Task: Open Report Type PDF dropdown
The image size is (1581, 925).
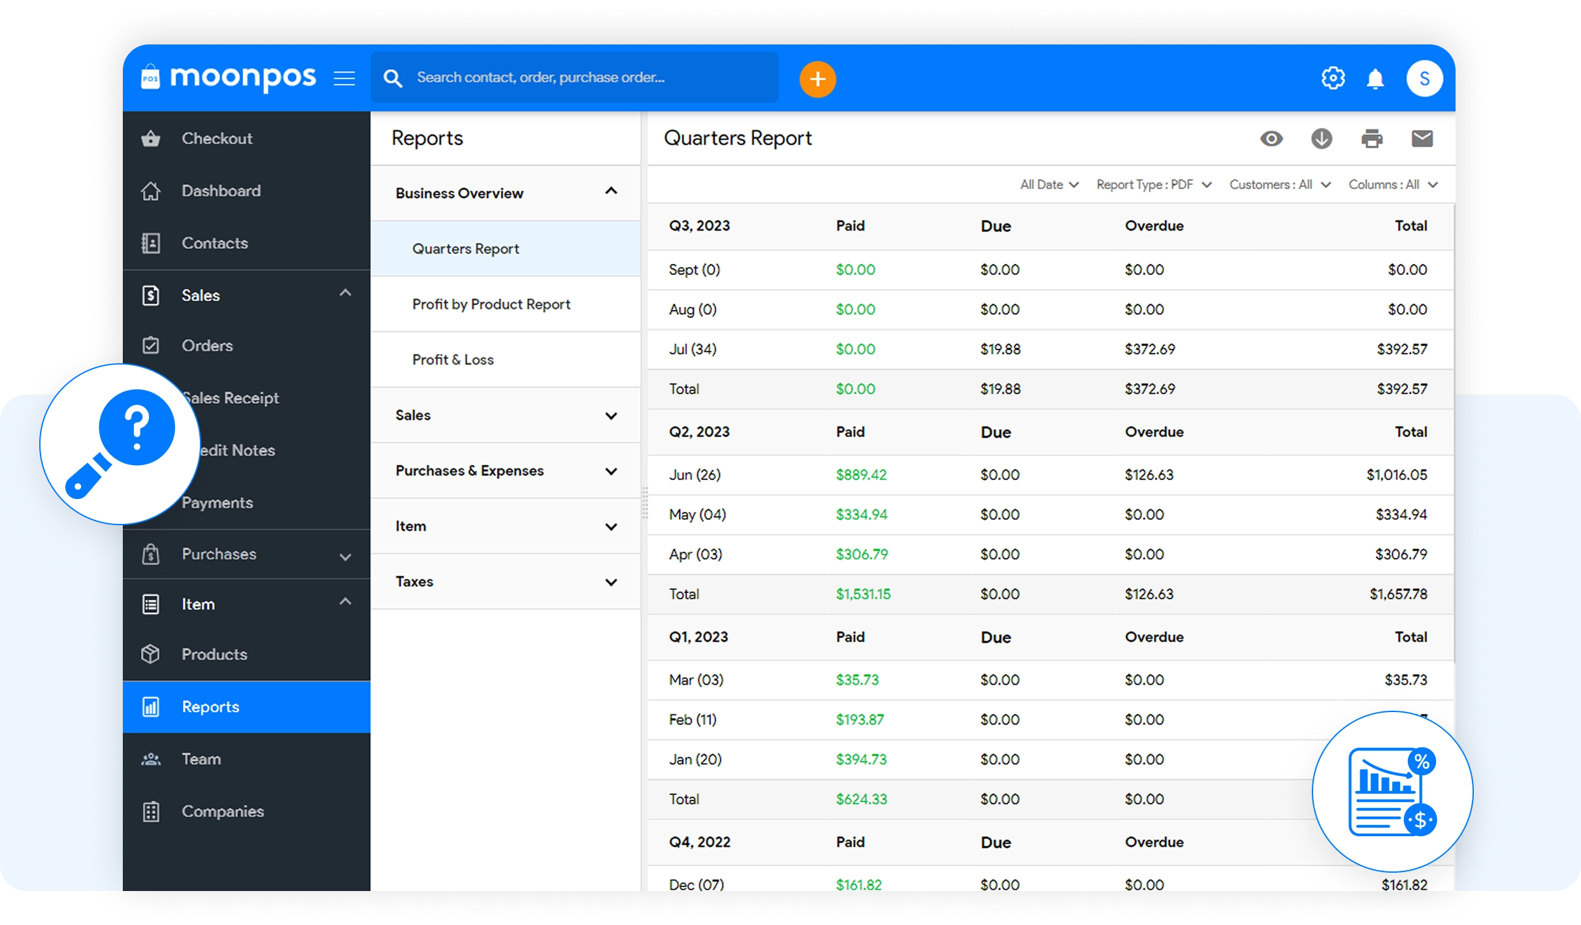Action: pos(1153,185)
